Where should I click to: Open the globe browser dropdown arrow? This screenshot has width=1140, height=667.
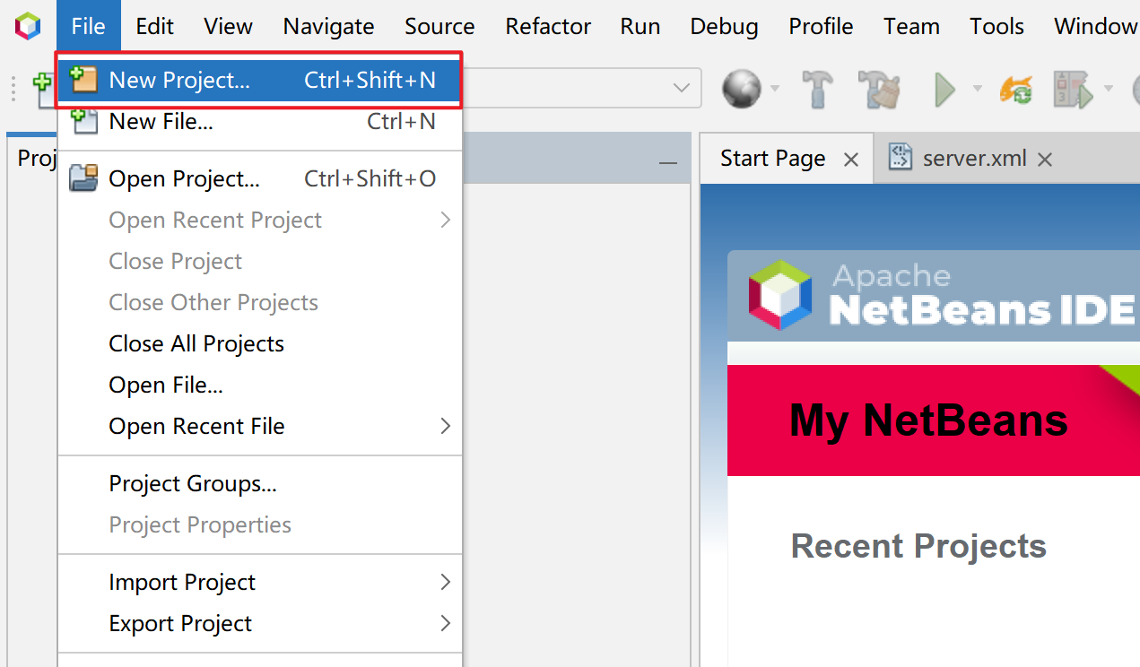point(775,89)
